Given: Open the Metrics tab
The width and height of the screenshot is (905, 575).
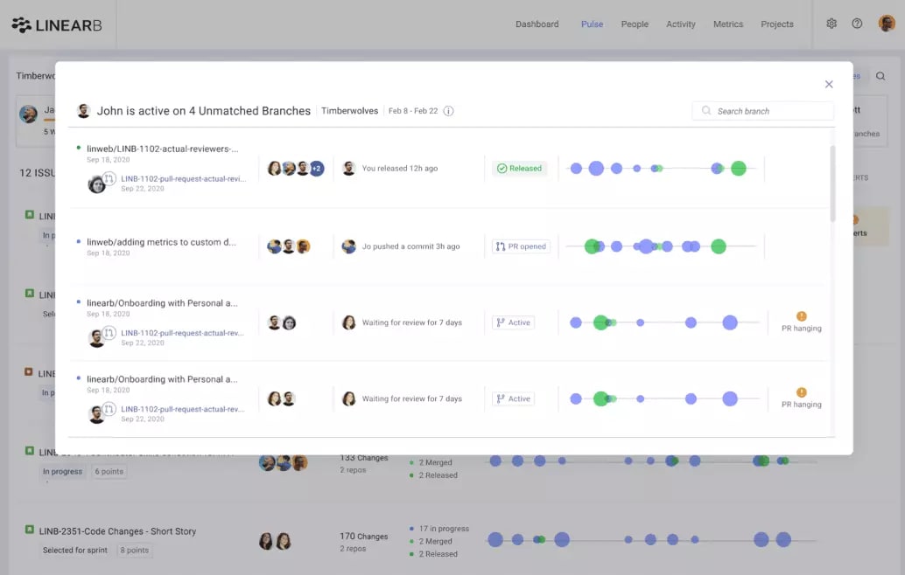Looking at the screenshot, I should point(728,24).
